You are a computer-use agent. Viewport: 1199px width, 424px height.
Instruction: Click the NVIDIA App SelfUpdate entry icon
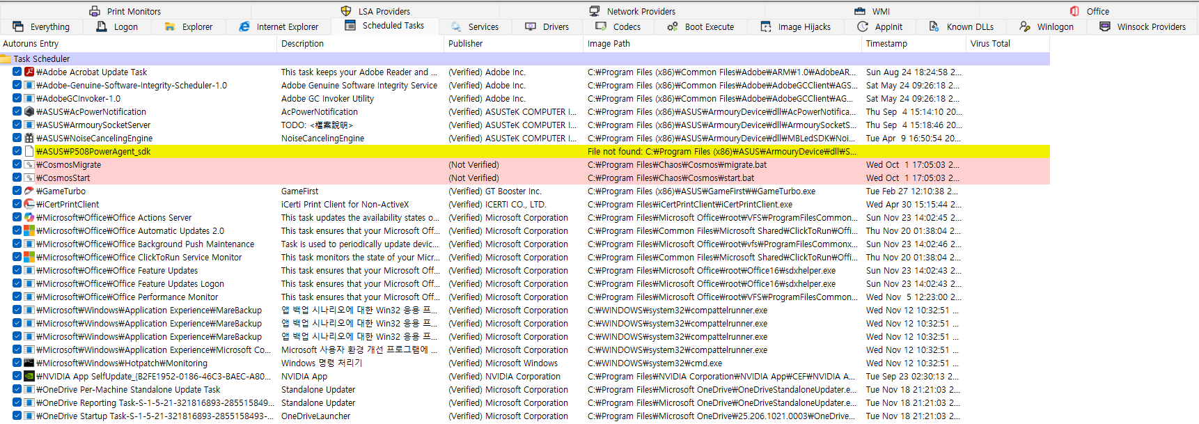29,376
